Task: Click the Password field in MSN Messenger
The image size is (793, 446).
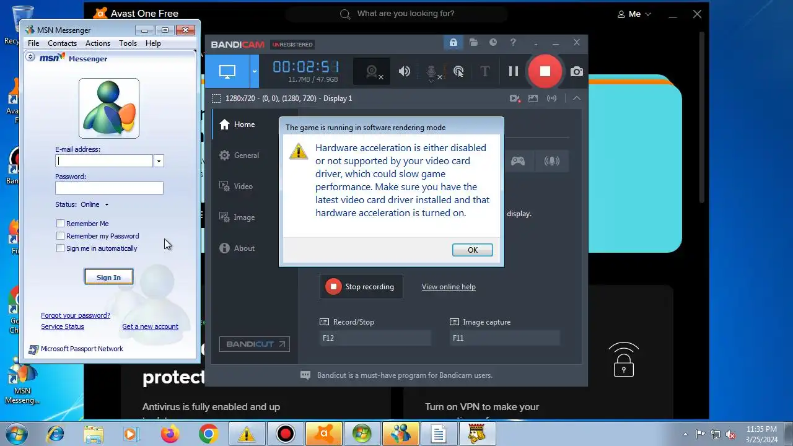Action: click(x=109, y=188)
